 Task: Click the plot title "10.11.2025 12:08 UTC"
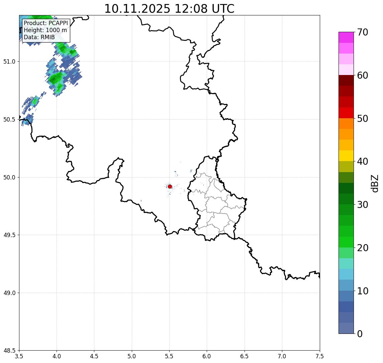point(169,9)
